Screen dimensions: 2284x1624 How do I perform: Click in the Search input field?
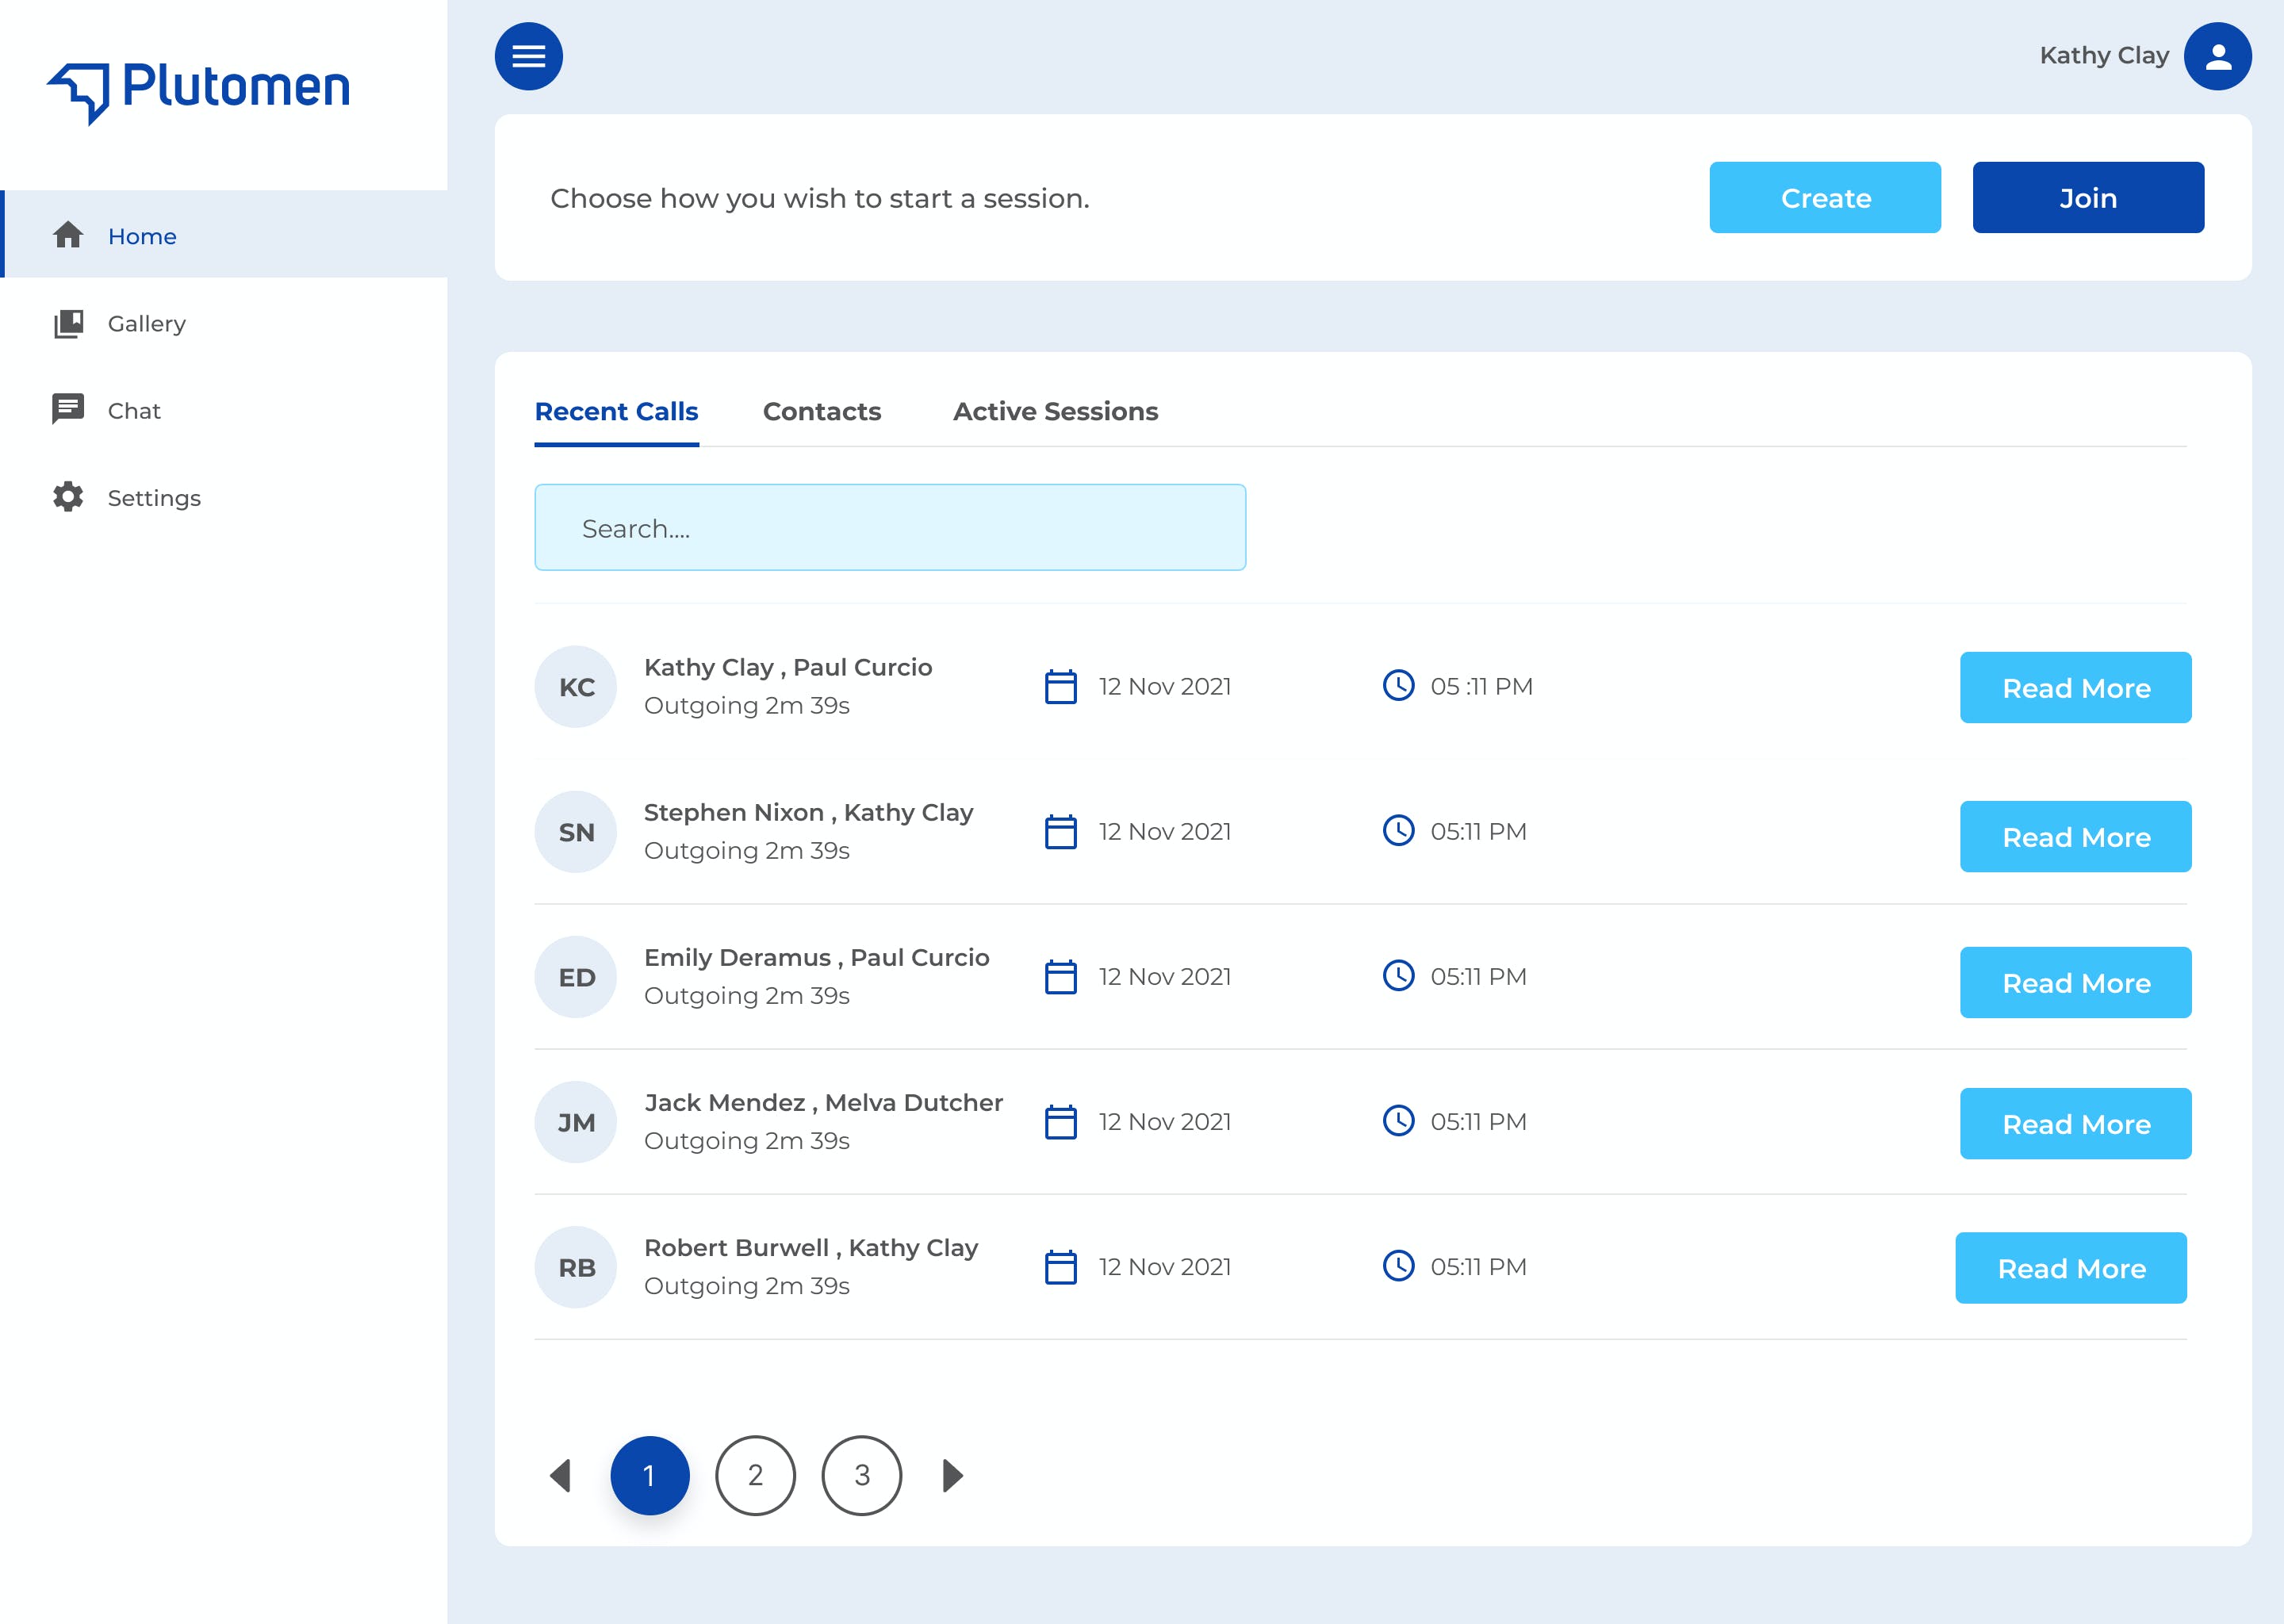pos(889,527)
